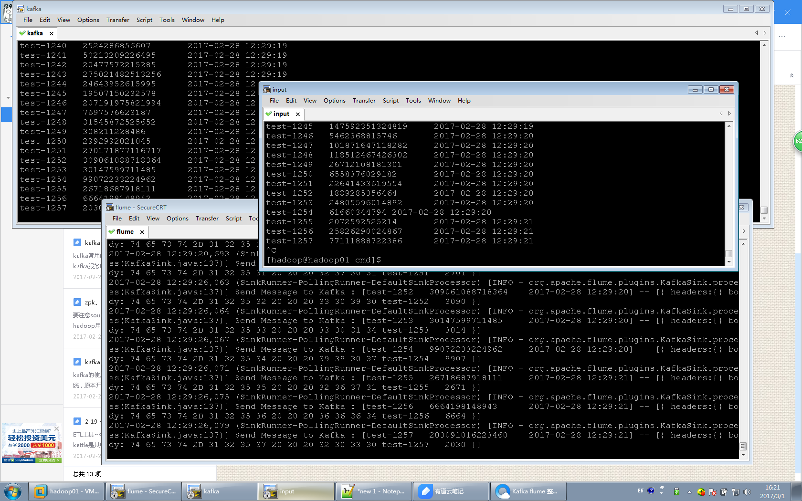Screen dimensions: 802x501
Task: Open Window menu in kafka window
Action: (193, 20)
